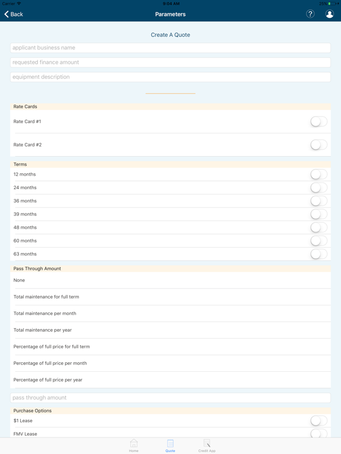
Task: Tap the Purchase Options header
Action: click(170, 411)
